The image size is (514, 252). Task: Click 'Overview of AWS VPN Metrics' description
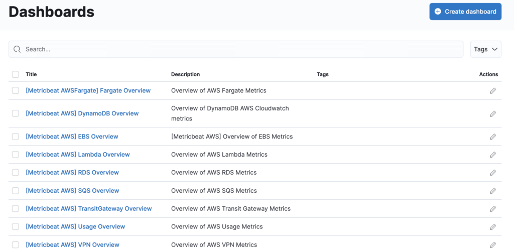click(214, 244)
